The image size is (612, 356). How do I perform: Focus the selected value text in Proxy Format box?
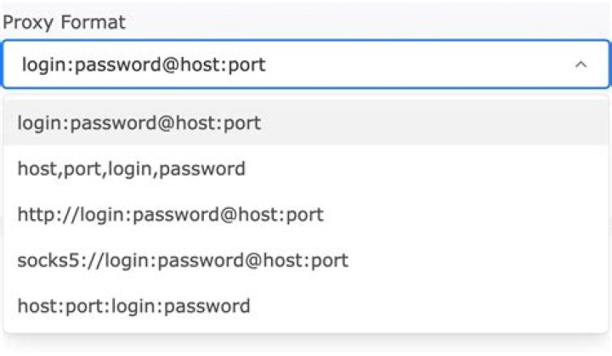coord(144,65)
